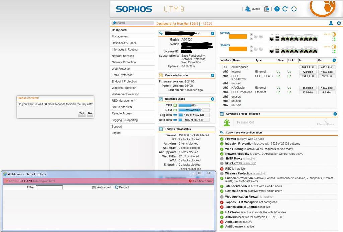Click the RAM memory icon
This screenshot has width=343, height=232.
tap(175, 110)
